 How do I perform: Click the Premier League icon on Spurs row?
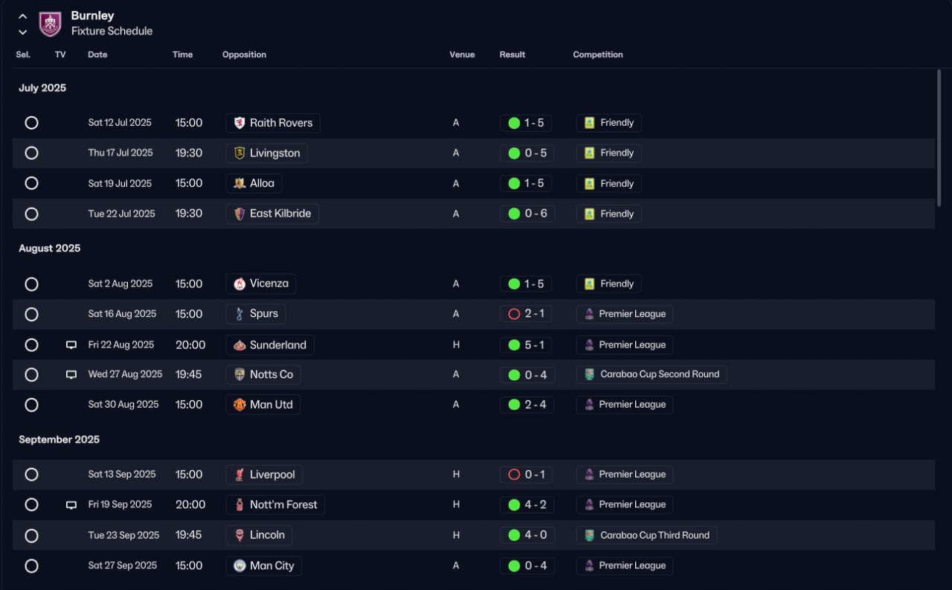coord(589,314)
